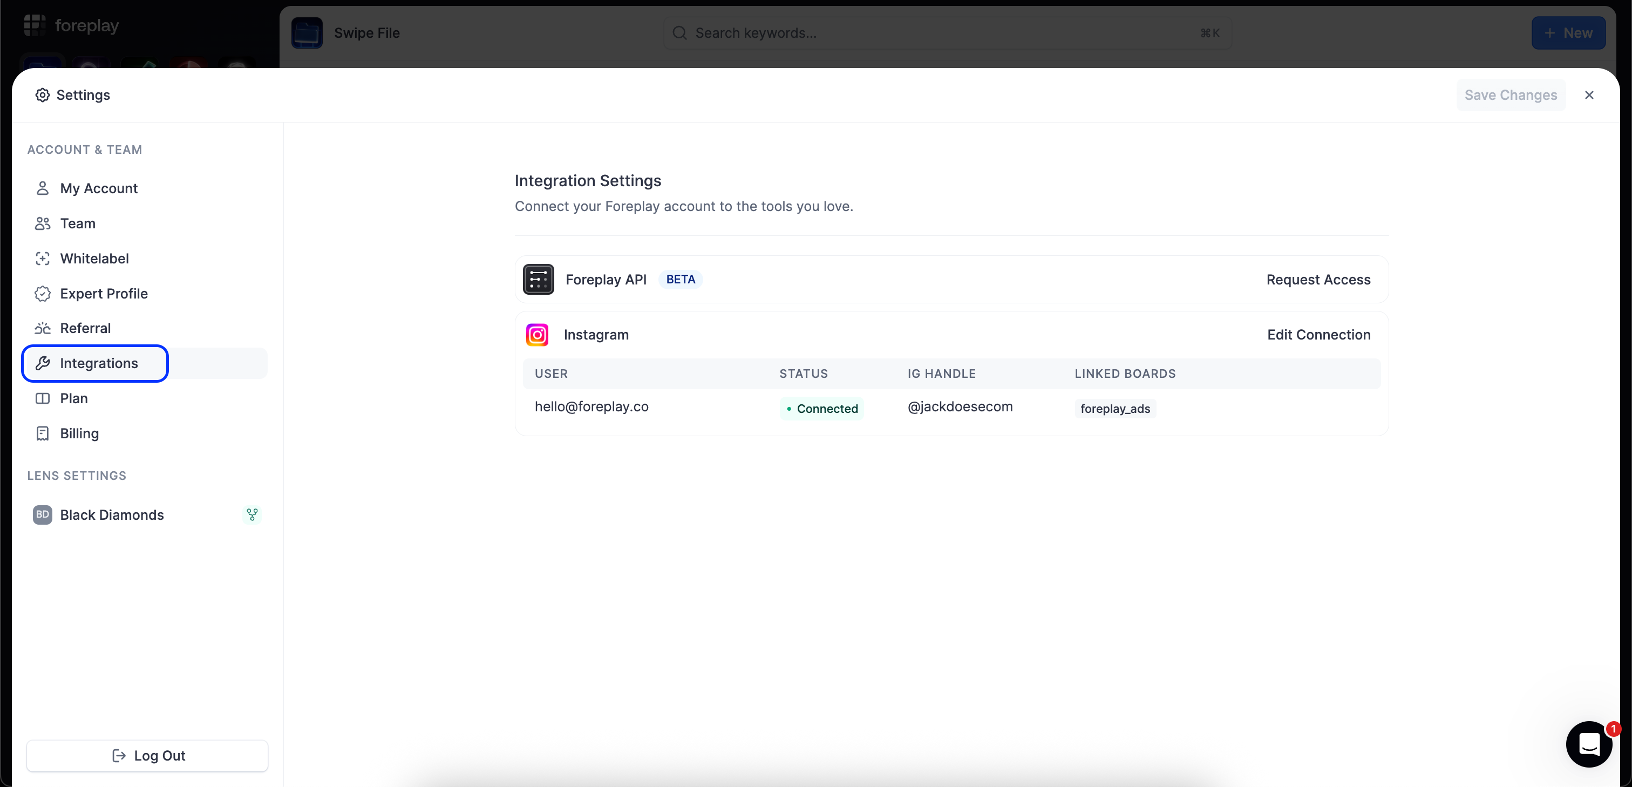Select Integrations in the sidebar

coord(147,363)
